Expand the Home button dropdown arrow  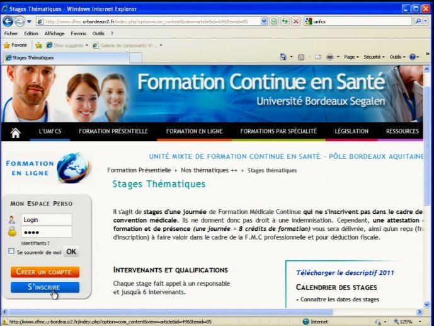click(x=291, y=57)
